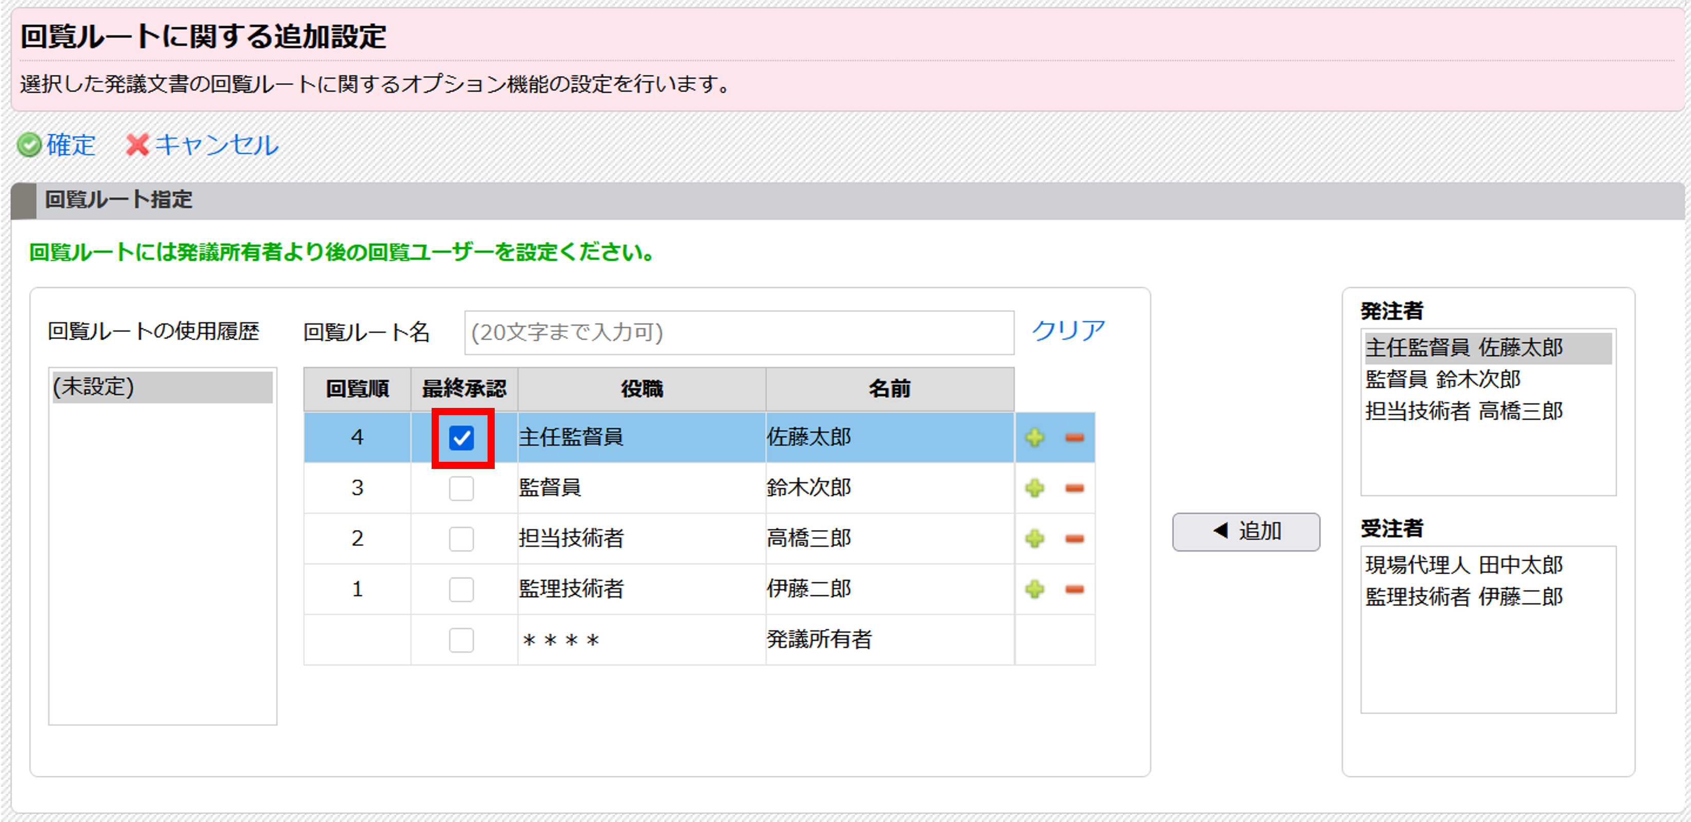
Task: Check 最終承認 checkbox for 監理技術者 row
Action: pos(461,590)
